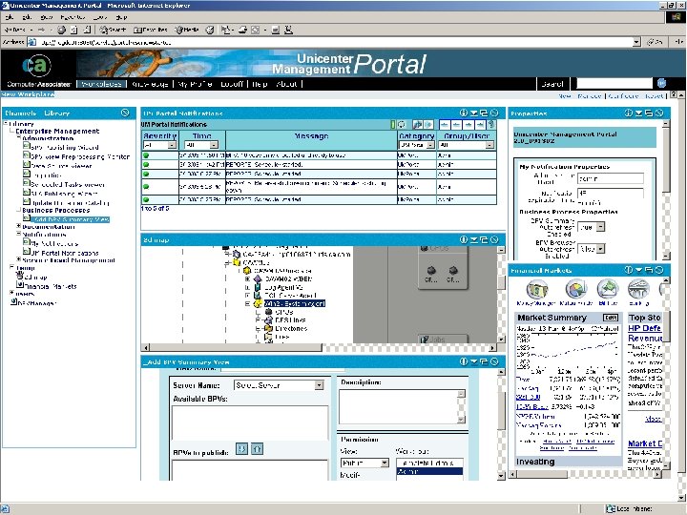This screenshot has height=515, width=687.
Task: Open About in portal navigation
Action: pyautogui.click(x=286, y=84)
